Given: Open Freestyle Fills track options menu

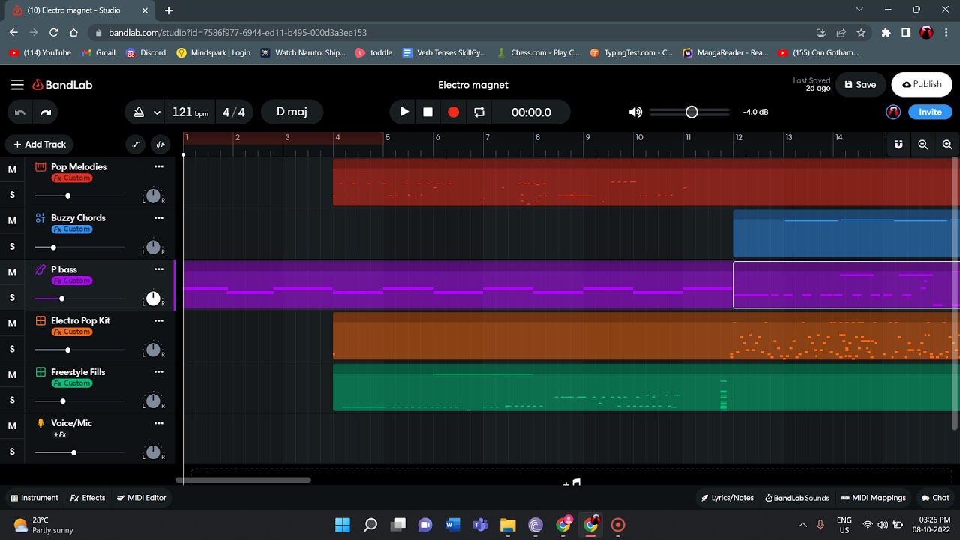Looking at the screenshot, I should click(158, 371).
